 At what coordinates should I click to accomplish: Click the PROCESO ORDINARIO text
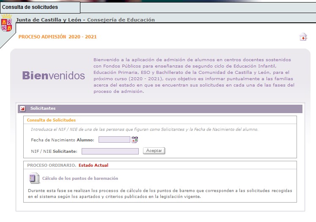coord(52,165)
